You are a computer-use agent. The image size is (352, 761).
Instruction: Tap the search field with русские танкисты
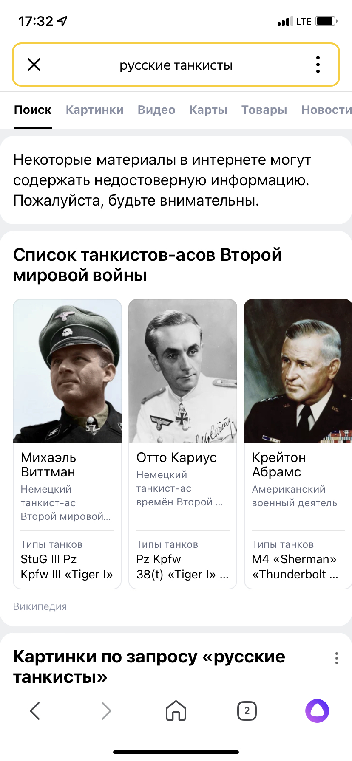coord(176,65)
